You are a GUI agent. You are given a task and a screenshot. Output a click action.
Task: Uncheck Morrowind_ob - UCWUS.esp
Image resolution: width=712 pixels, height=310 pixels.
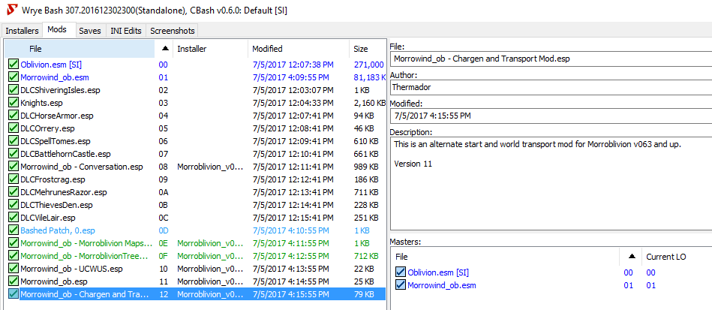click(14, 268)
